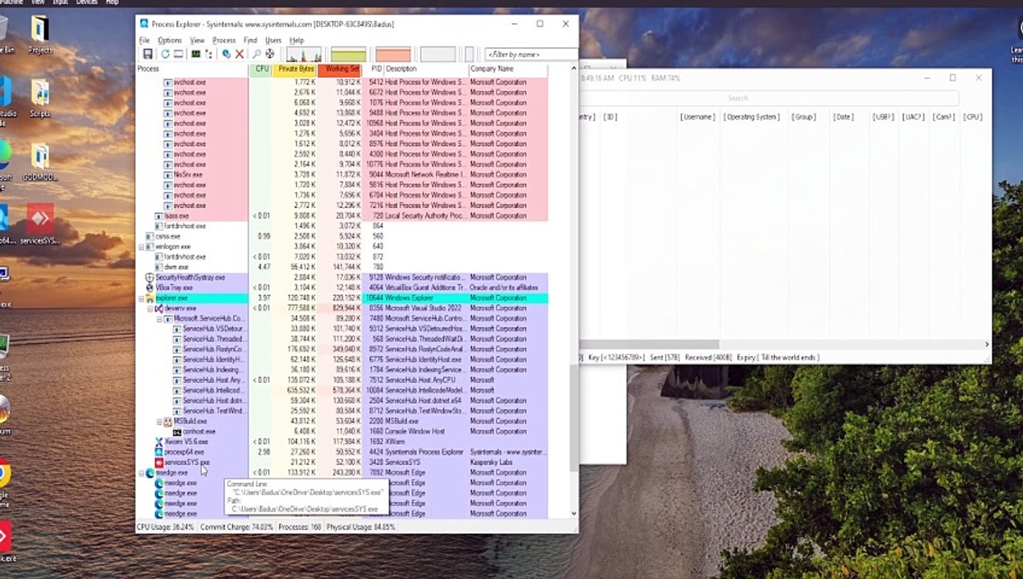Screen dimensions: 1023x579
Task: Click the CPU Usage status bar entry
Action: point(166,527)
